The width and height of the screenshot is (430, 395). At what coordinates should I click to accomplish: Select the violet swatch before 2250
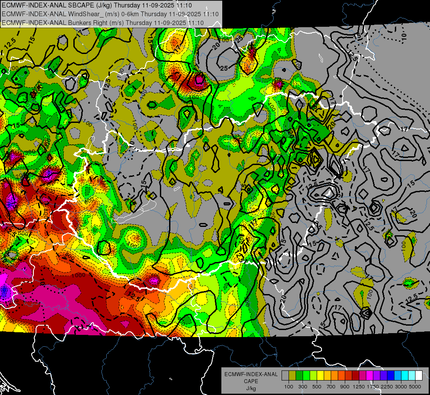click(x=383, y=376)
